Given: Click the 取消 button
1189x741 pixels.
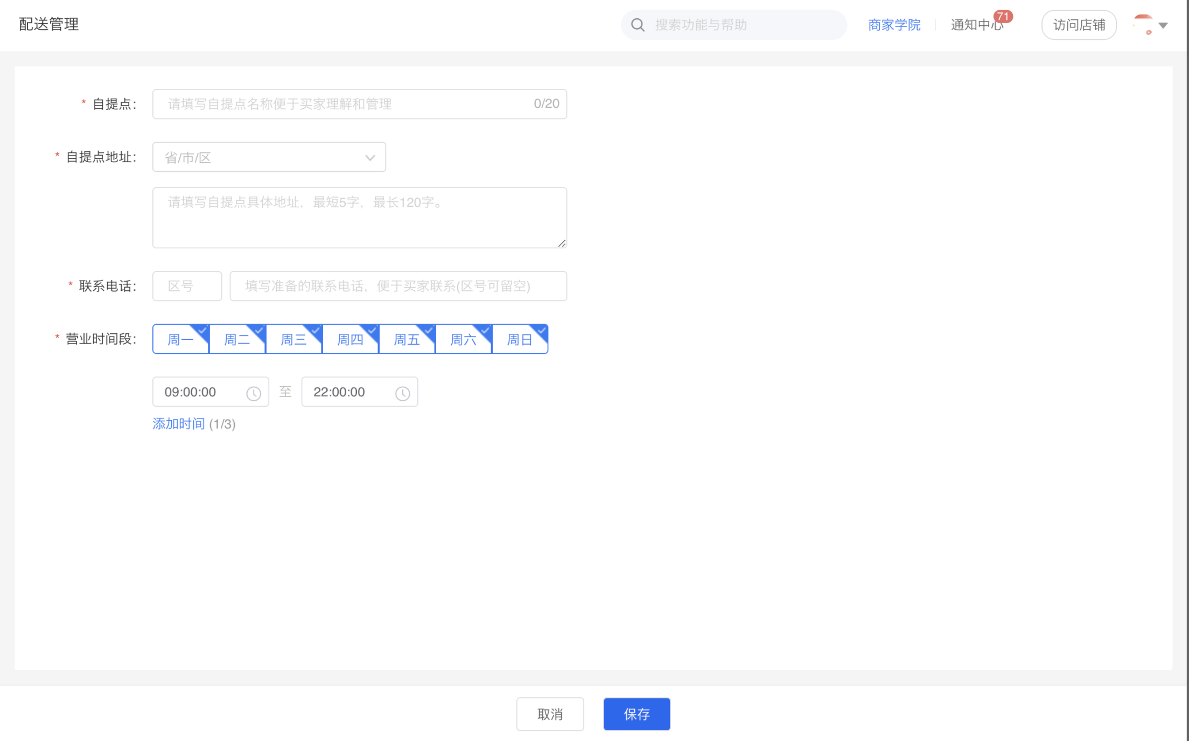Looking at the screenshot, I should coord(550,714).
